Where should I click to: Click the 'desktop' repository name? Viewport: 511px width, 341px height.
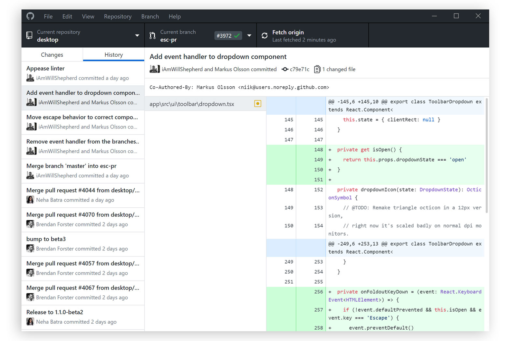pyautogui.click(x=48, y=40)
